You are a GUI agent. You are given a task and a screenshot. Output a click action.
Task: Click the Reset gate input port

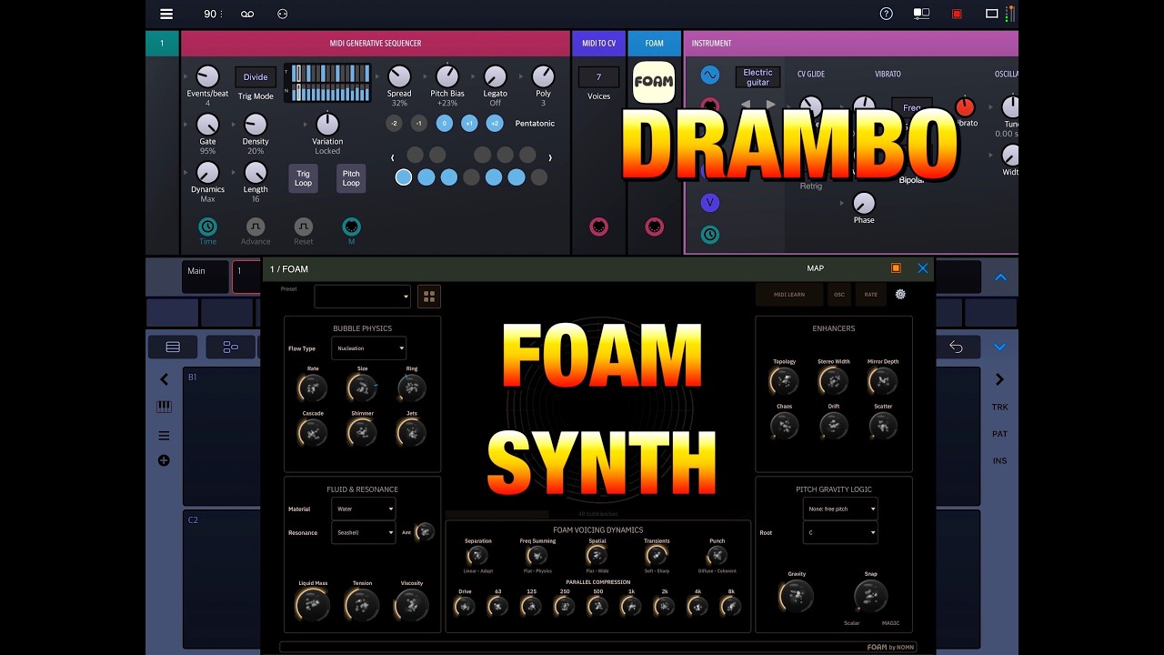[x=304, y=227]
